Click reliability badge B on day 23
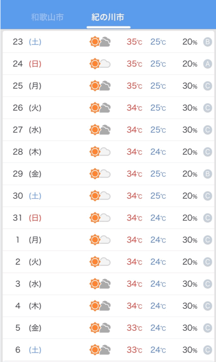The height and width of the screenshot is (362, 216). (x=208, y=42)
